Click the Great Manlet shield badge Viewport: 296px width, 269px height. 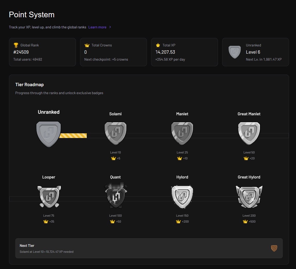249,133
